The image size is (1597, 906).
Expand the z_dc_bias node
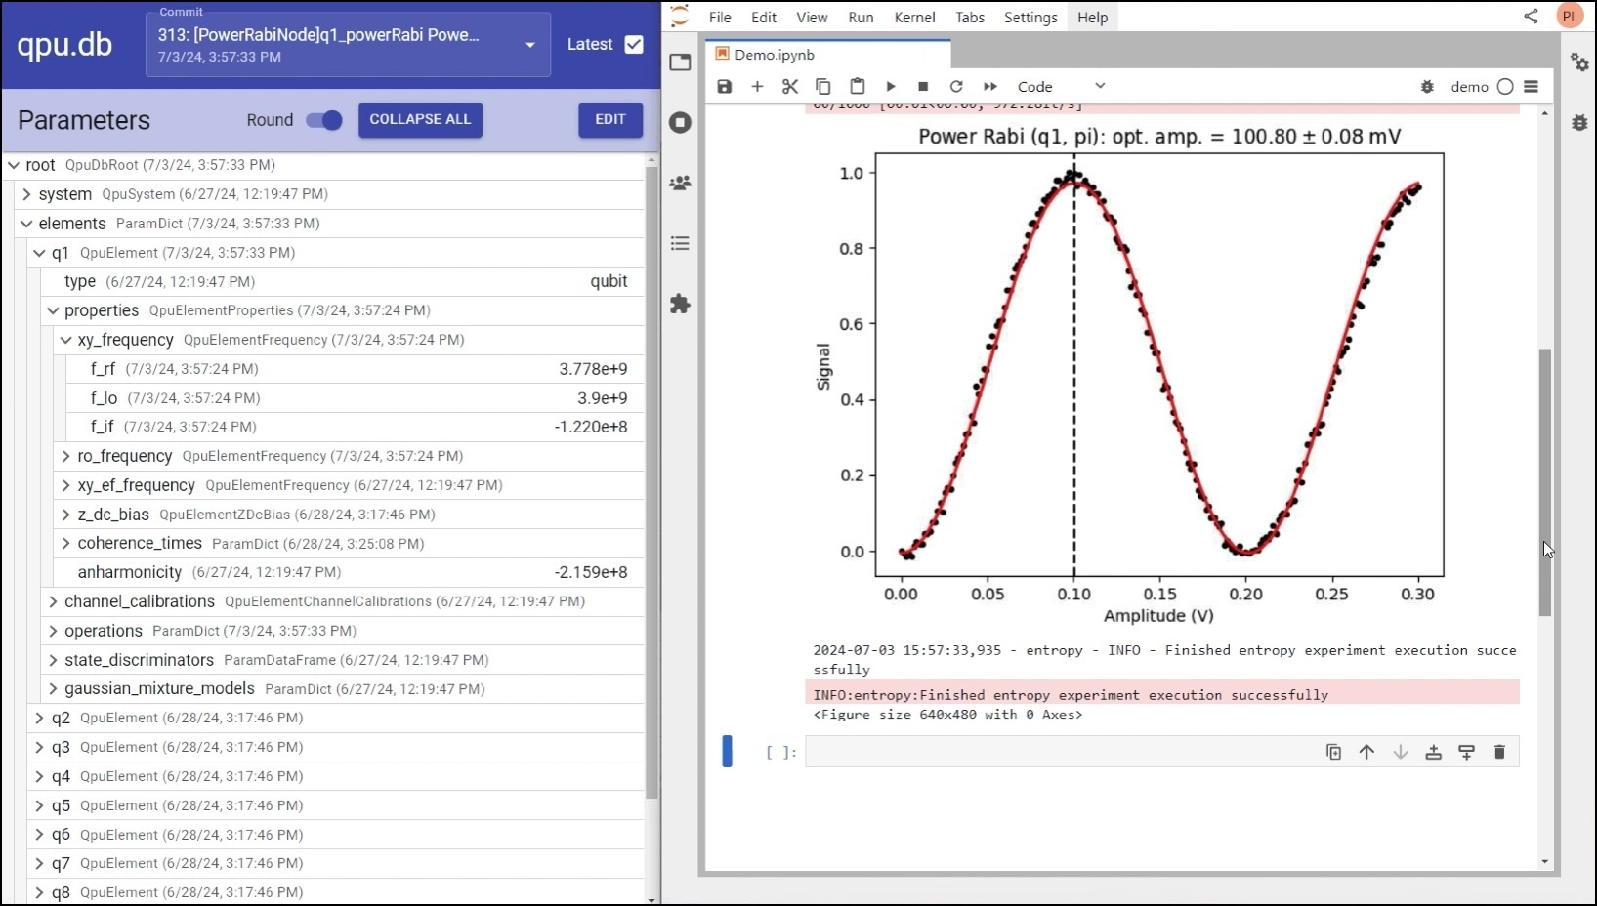pyautogui.click(x=66, y=515)
